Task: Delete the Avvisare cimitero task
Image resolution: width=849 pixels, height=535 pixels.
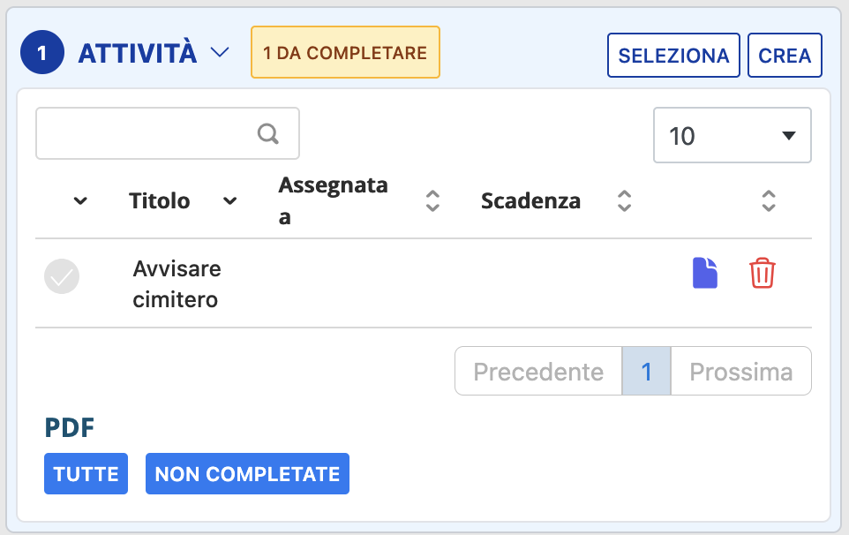Action: click(x=762, y=274)
